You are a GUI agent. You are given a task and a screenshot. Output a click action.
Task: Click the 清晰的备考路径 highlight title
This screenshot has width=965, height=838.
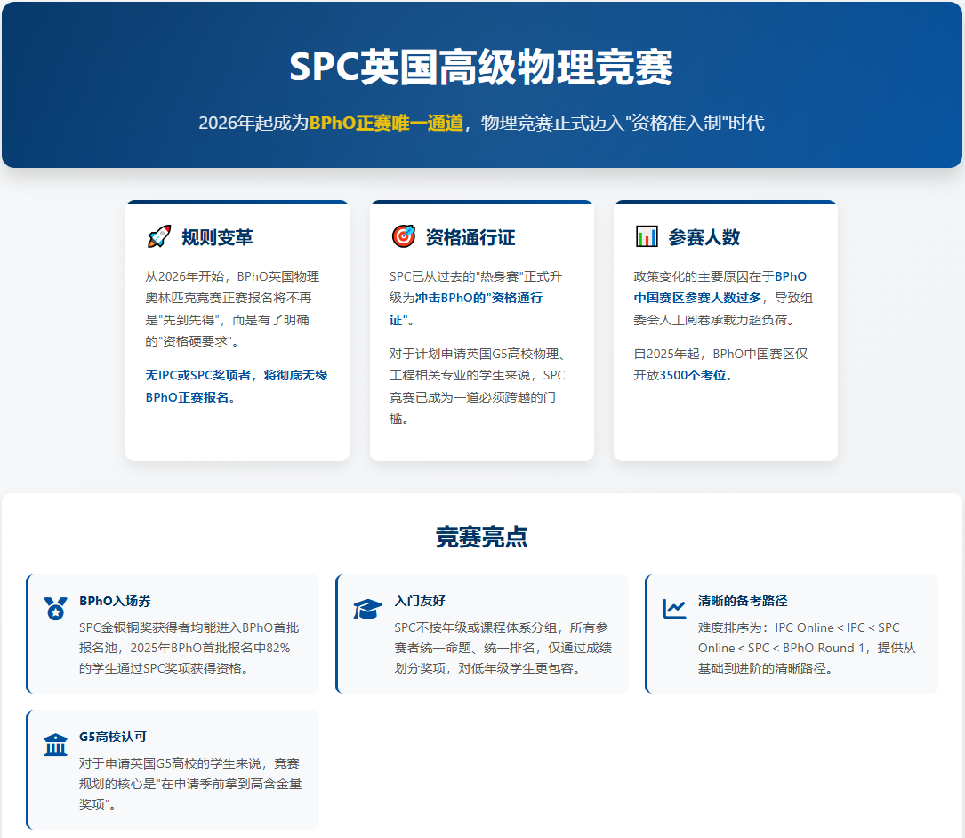743,601
